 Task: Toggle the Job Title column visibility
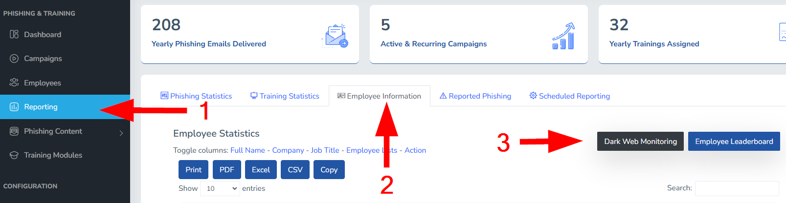pyautogui.click(x=325, y=150)
